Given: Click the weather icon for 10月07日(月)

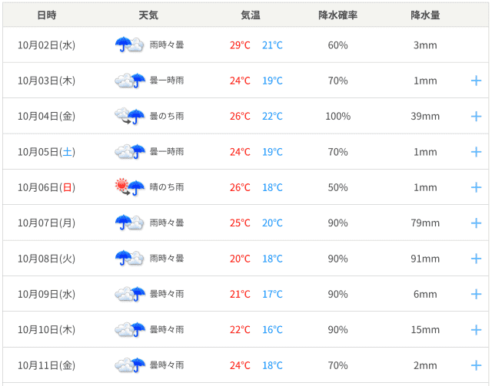Looking at the screenshot, I should 129,223.
